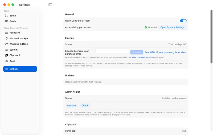Viewport: 213px width, 135px height.
Task: Click the Apps icon in sidebar
Action: pos(6,61)
